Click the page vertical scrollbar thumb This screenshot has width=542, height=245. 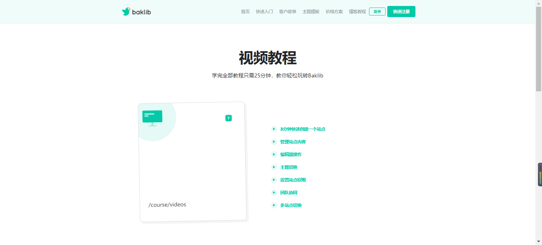pyautogui.click(x=538, y=49)
